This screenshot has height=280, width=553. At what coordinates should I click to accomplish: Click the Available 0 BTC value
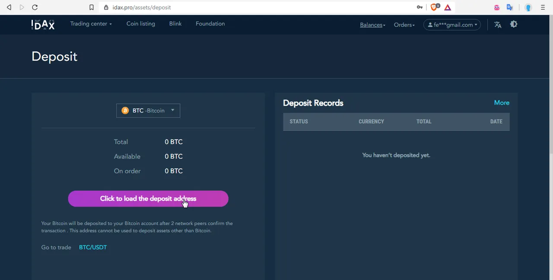174,156
